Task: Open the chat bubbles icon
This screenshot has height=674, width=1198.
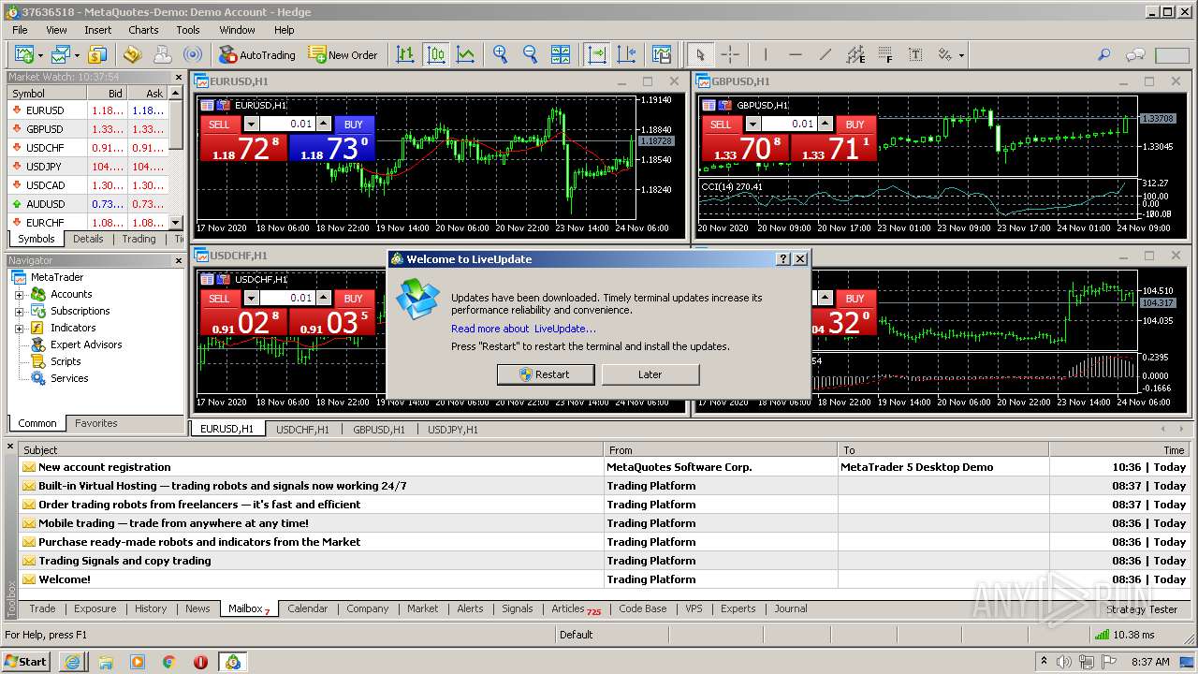Action: tap(1135, 54)
